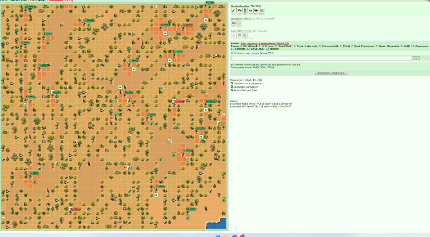Open the Hoolio Bandito profile link
Viewport: 430px width, 237px height.
[x=240, y=6]
